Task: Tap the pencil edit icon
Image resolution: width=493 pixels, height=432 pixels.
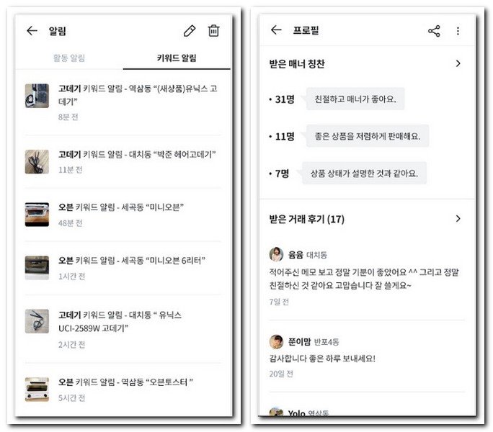Action: [190, 31]
